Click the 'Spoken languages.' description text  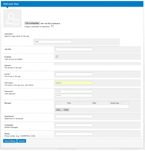[x=11, y=127]
